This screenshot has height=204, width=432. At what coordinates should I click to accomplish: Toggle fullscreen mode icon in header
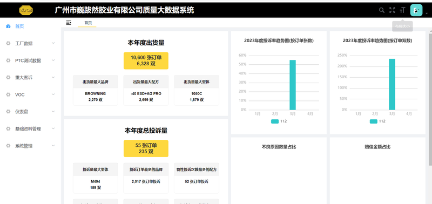click(392, 10)
